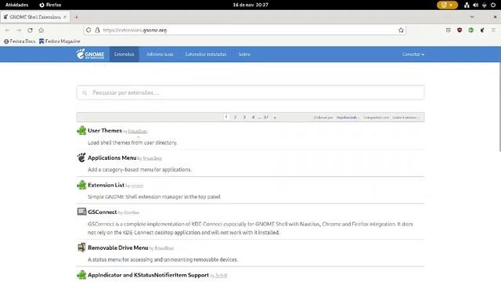Click the site lock padlock icon
Image resolution: width=501 pixels, height=282 pixels.
(97, 30)
